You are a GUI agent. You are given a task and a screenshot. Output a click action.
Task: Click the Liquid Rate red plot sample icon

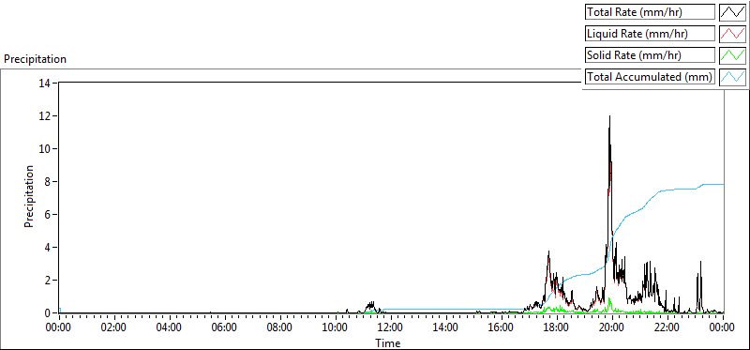pos(732,34)
